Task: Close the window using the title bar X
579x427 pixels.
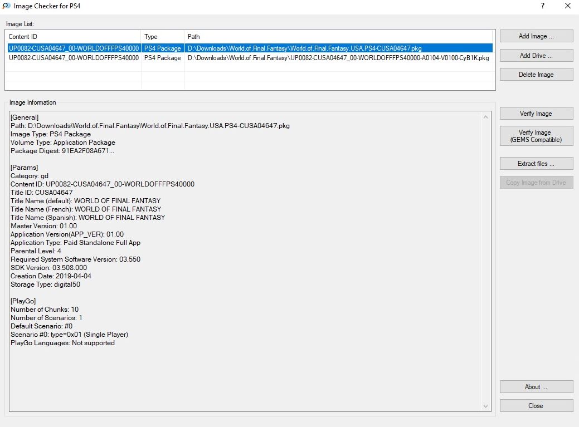Action: [568, 6]
